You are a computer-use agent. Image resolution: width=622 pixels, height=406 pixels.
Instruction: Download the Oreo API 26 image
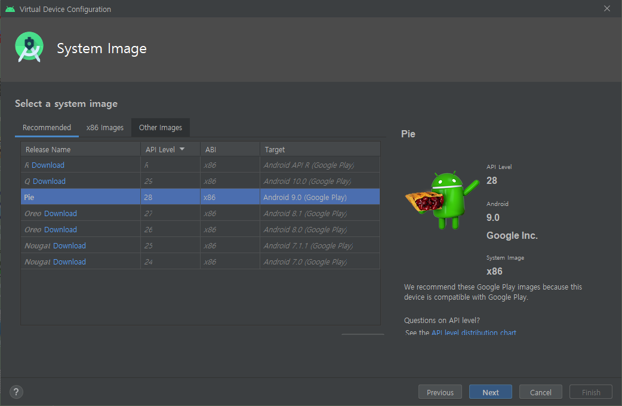[x=60, y=230]
